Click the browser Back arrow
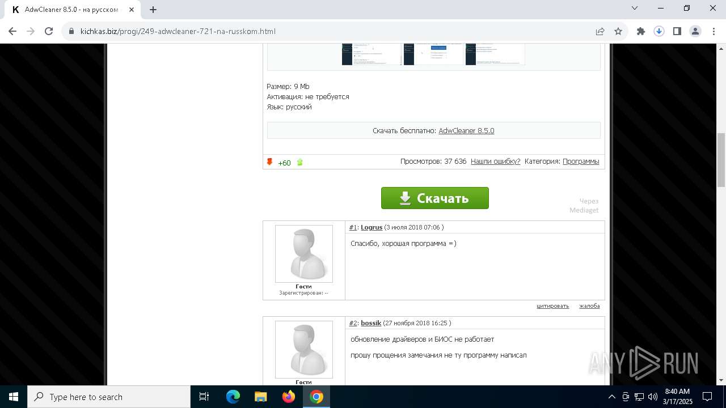Viewport: 726px width, 408px height. coord(12,31)
